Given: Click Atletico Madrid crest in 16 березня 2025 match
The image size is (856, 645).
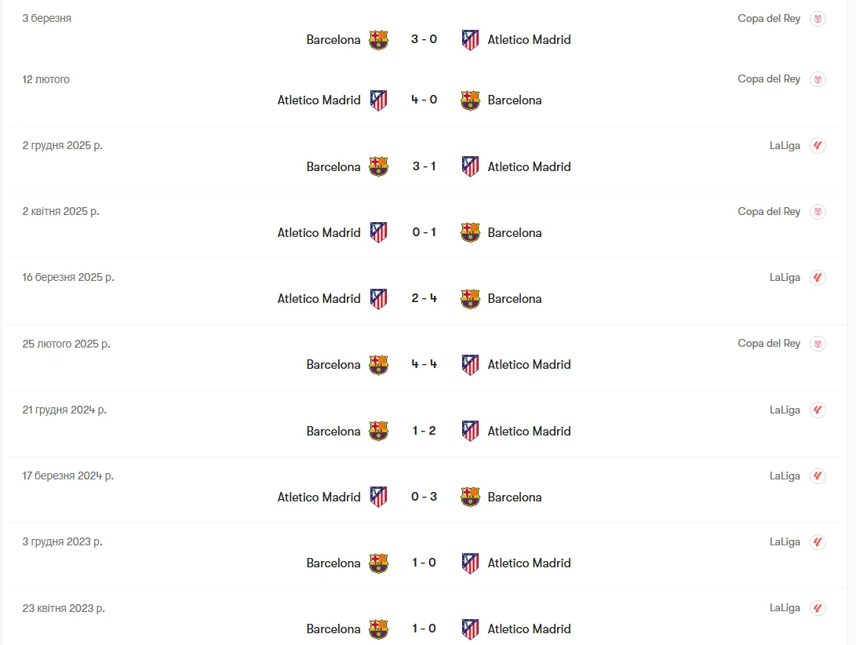Looking at the screenshot, I should click(x=378, y=299).
